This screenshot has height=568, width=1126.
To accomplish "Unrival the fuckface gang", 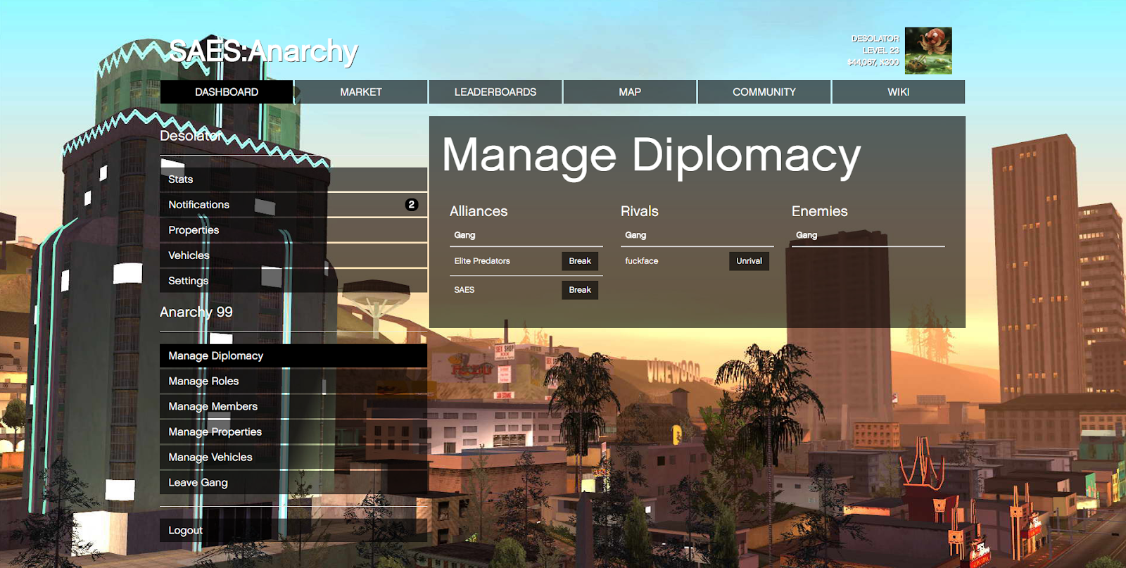I will pos(749,261).
